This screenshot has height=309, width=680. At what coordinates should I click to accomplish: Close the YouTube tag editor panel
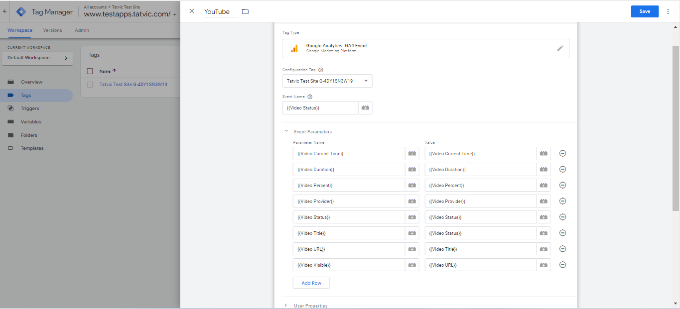(x=192, y=11)
